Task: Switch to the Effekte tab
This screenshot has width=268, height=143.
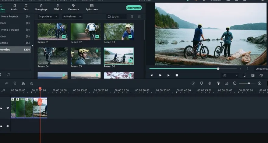Action: (58, 8)
